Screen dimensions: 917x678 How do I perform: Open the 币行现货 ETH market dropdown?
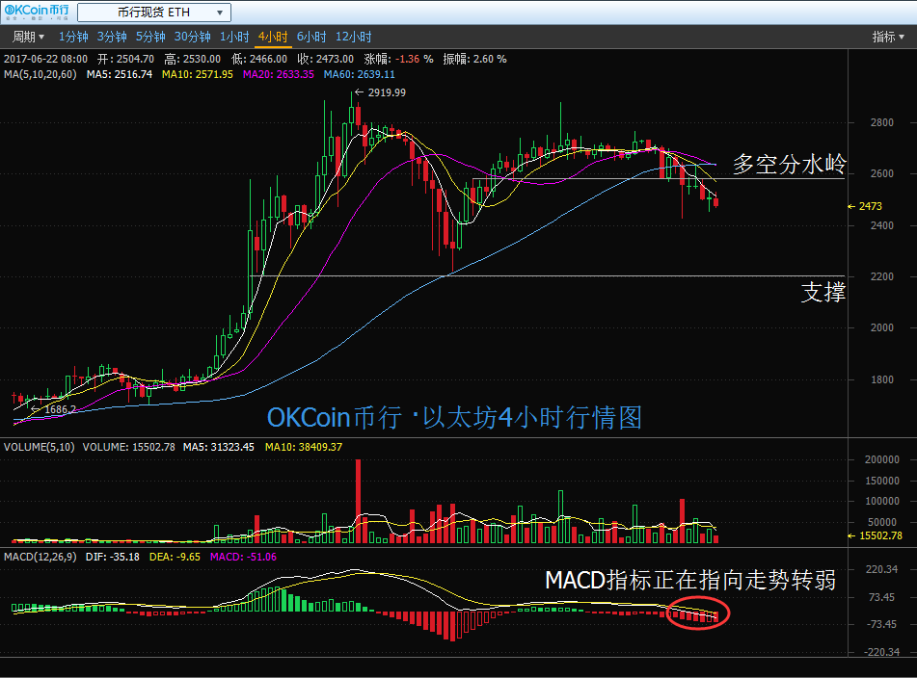[153, 13]
